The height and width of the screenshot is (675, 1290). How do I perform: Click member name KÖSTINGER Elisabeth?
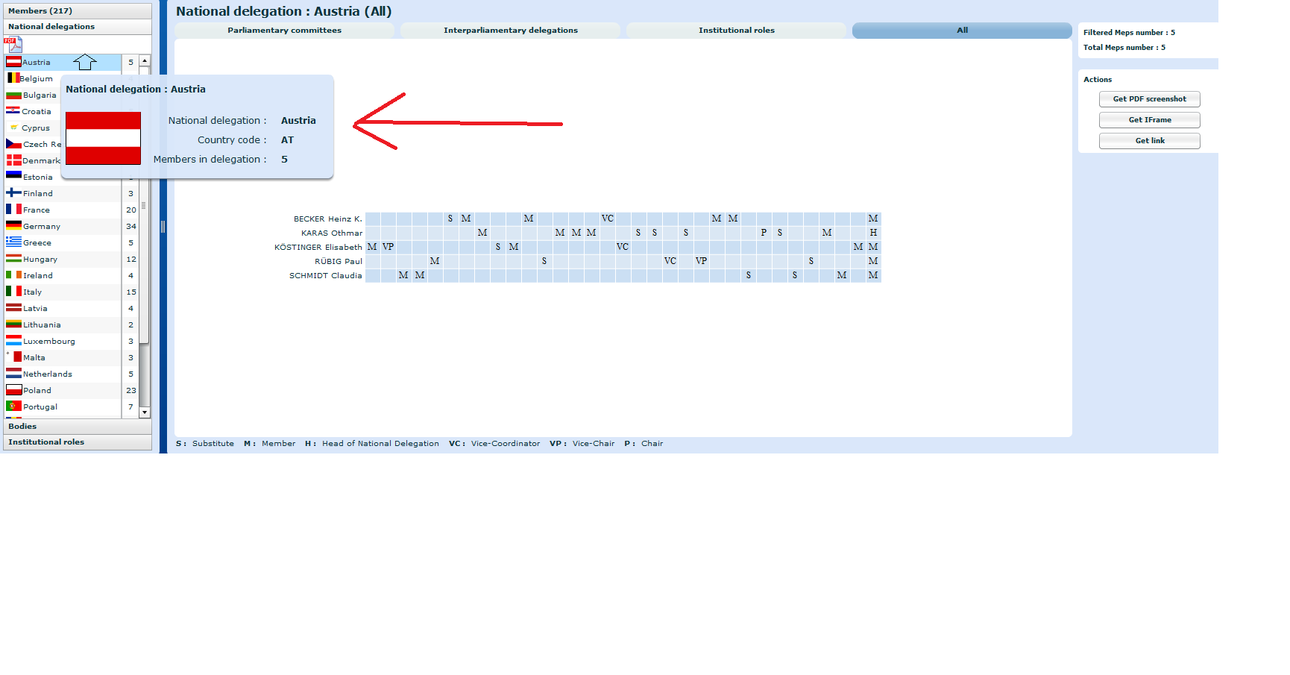pos(318,247)
